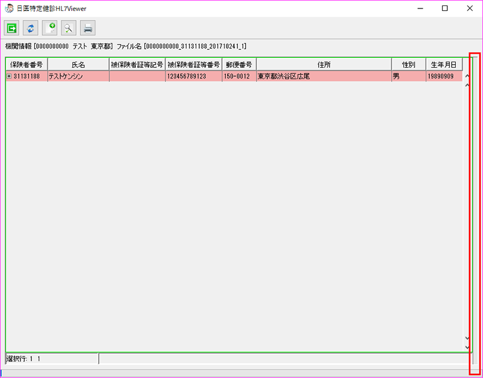Image resolution: width=483 pixels, height=378 pixels.
Task: Click the 被保険者証等番号 column header
Action: point(193,65)
